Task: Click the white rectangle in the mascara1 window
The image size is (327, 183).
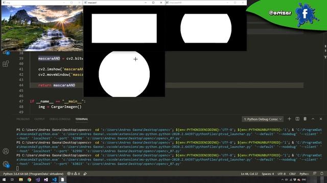Action: pyautogui.click(x=124, y=28)
